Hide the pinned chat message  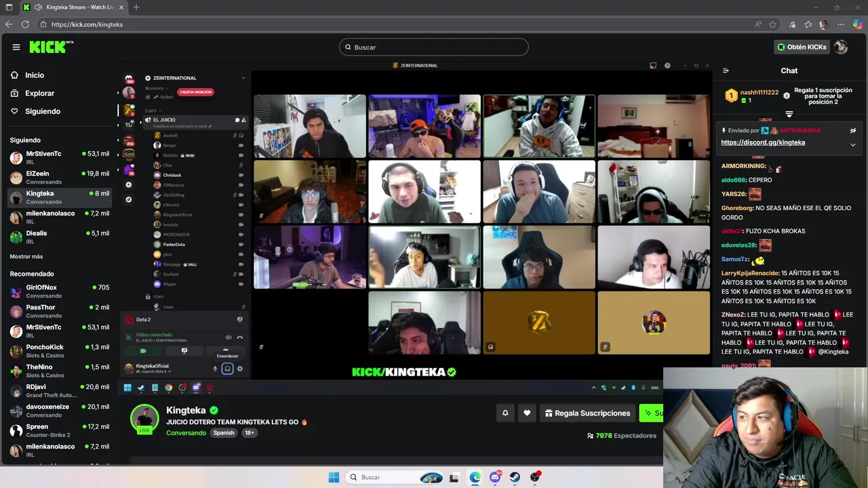852,130
